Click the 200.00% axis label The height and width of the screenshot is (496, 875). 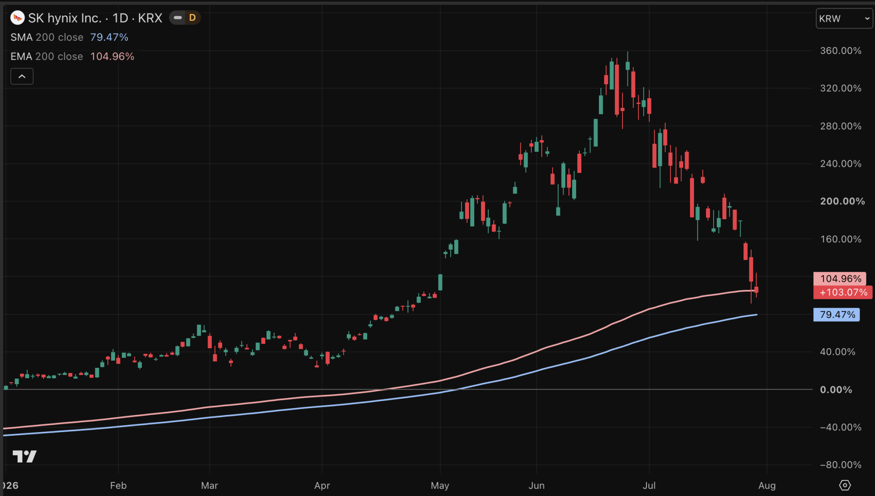(x=842, y=201)
